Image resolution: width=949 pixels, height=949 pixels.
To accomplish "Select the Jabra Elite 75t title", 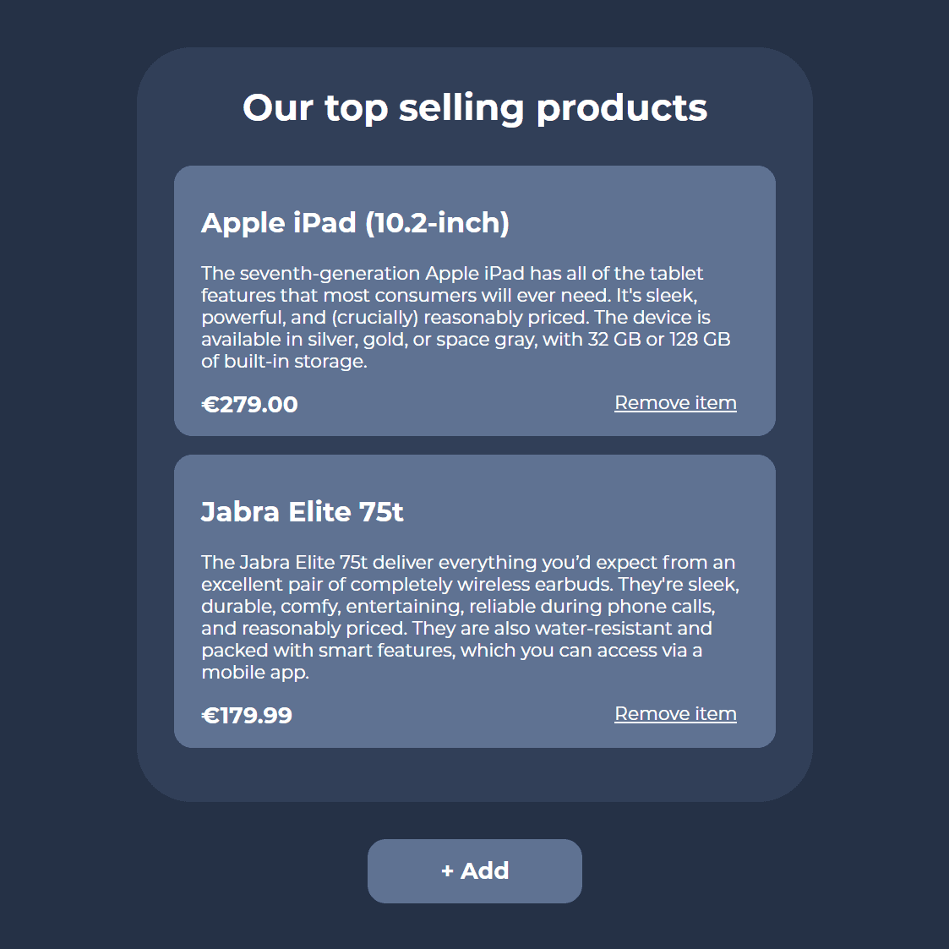I will [x=303, y=512].
